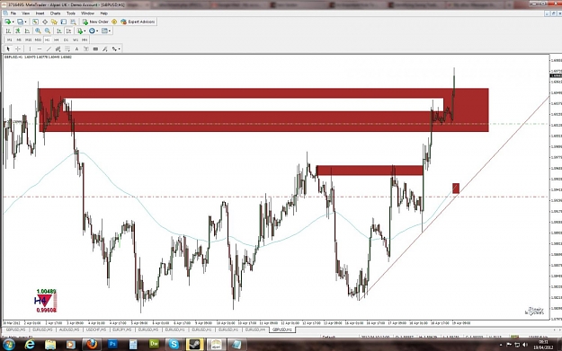Image resolution: width=562 pixels, height=351 pixels.
Task: Click the H4 indicator label on the chart
Action: [x=40, y=301]
